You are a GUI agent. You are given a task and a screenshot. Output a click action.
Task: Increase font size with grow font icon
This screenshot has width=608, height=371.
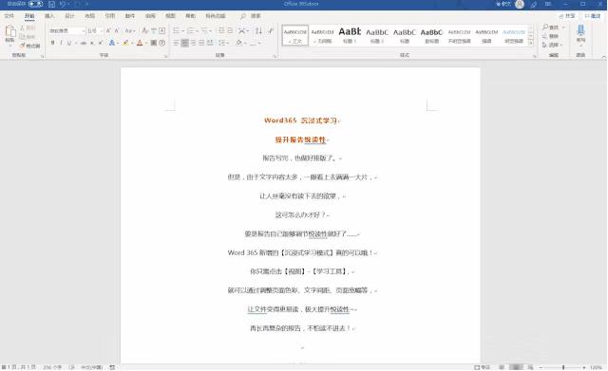(108, 30)
